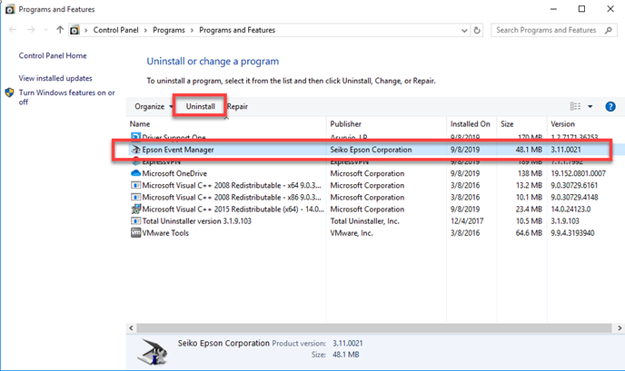625x371 pixels.
Task: Select the Microsoft OneDrive entry
Action: 174,173
